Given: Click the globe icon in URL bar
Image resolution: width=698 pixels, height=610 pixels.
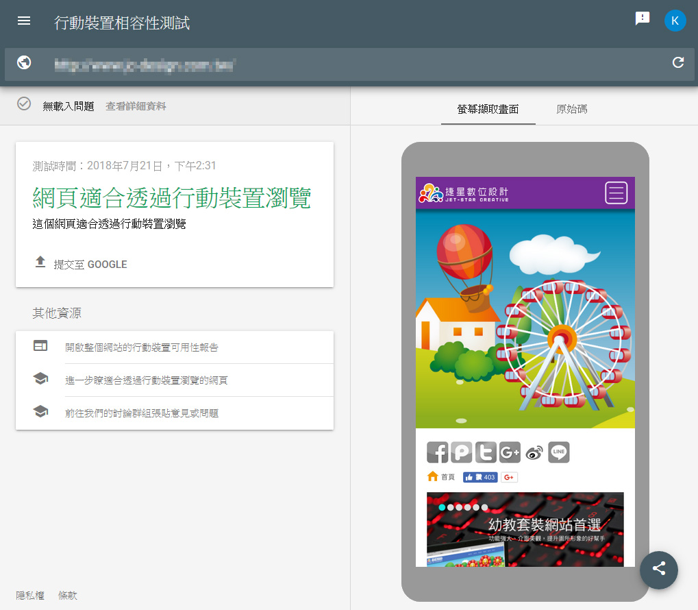Looking at the screenshot, I should coord(24,63).
